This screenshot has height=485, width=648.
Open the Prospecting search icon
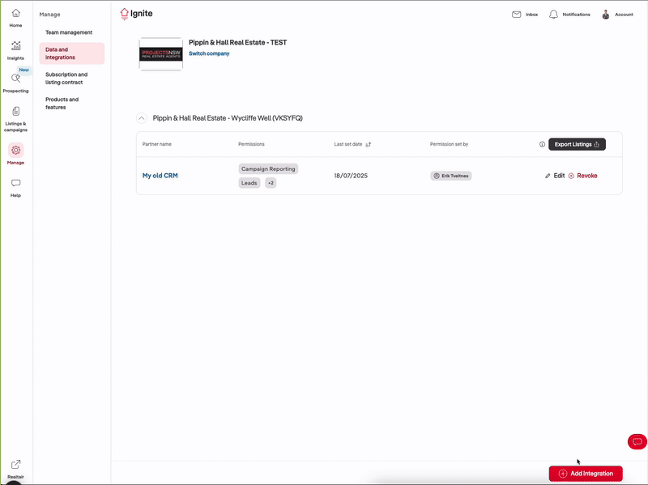coord(15,79)
